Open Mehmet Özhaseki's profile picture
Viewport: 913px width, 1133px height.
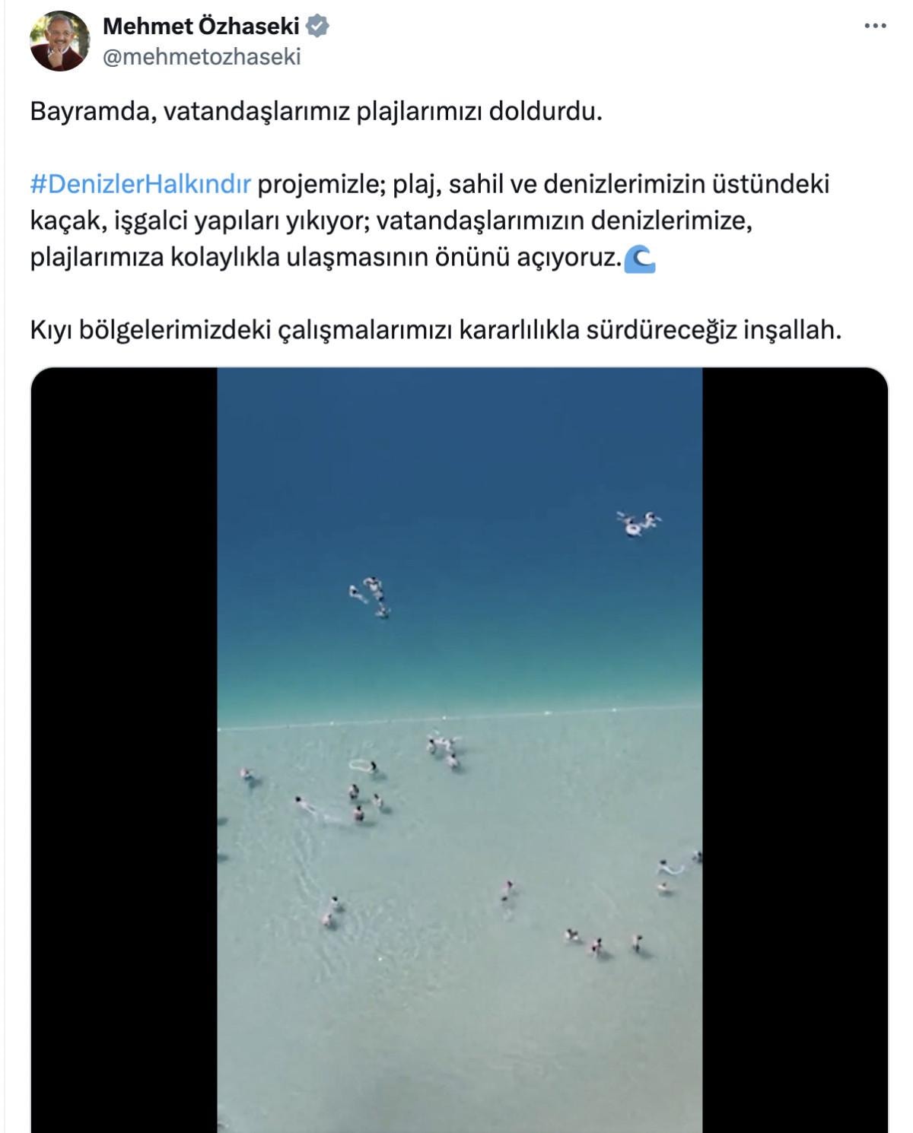(60, 41)
